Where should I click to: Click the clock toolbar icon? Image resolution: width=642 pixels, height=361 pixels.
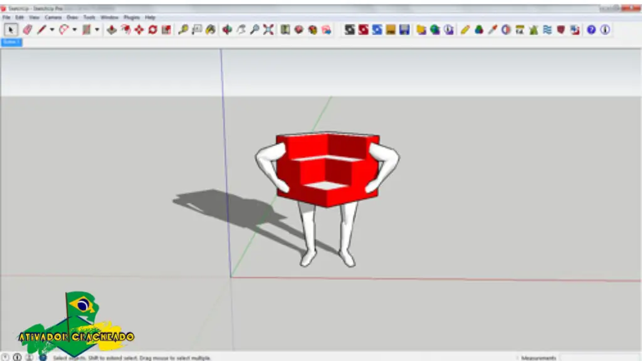click(449, 29)
